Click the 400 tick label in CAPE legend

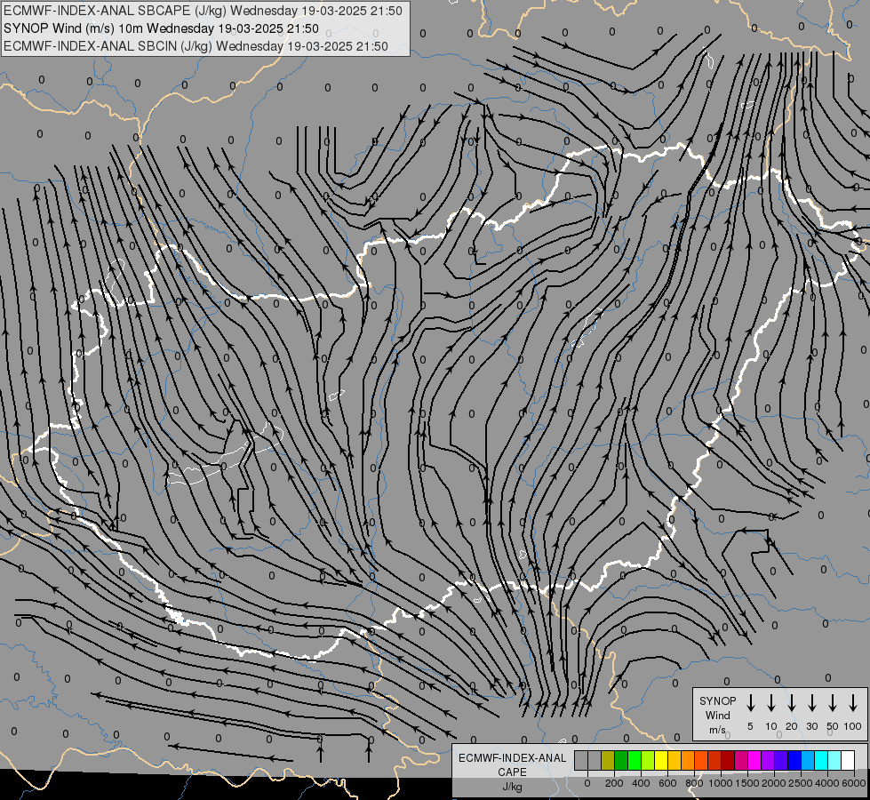pyautogui.click(x=641, y=783)
